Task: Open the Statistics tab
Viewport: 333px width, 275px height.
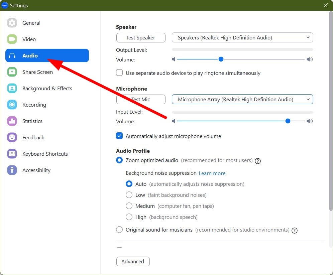Action: coord(47,121)
